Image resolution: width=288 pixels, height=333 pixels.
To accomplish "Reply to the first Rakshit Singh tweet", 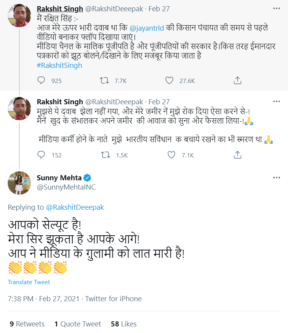I will [42, 80].
